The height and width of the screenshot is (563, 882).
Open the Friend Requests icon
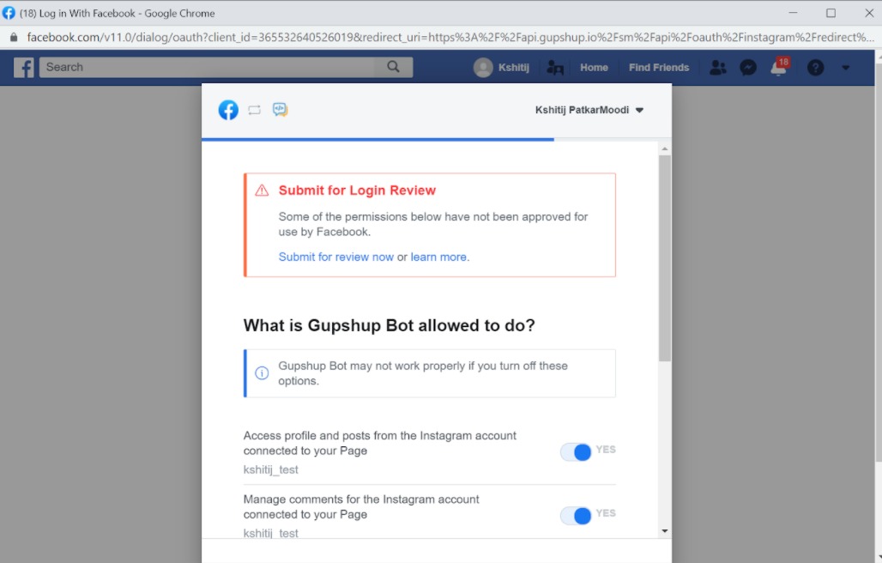click(717, 68)
